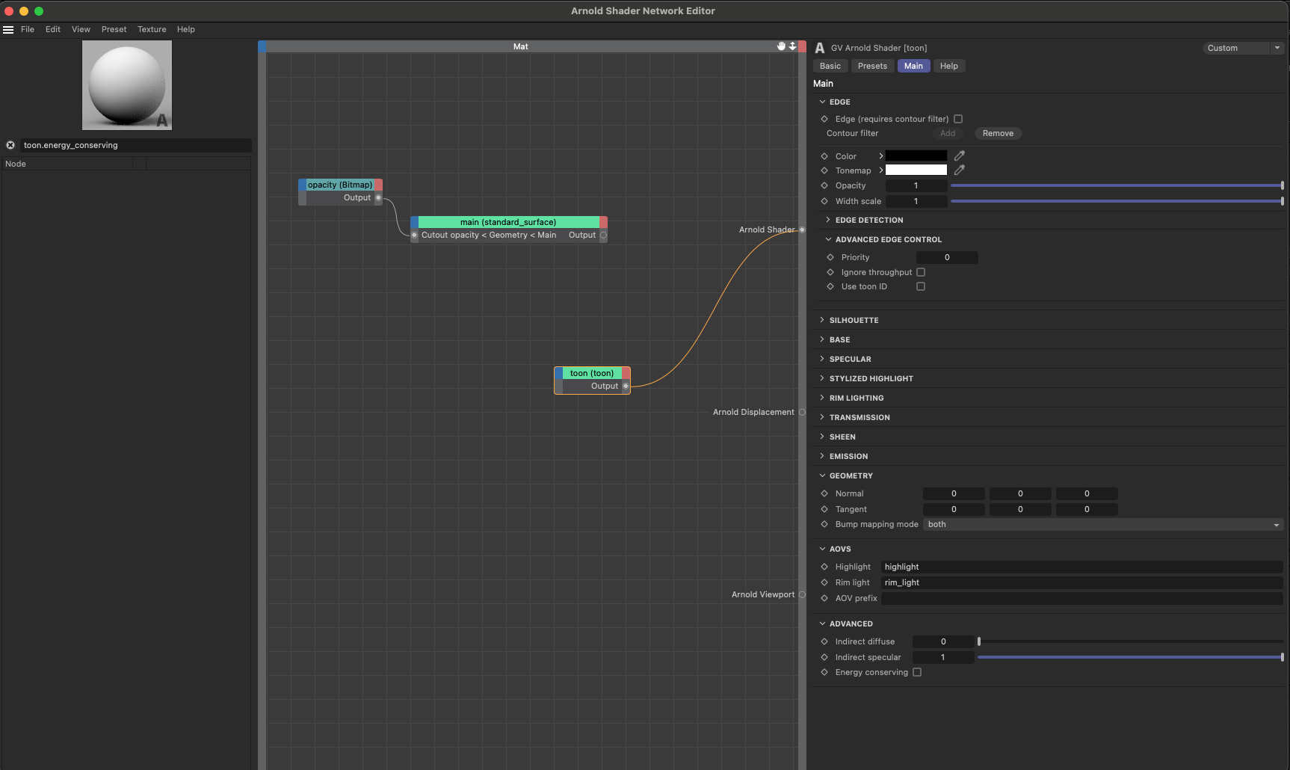Select the pan hand icon above the node graph

tap(781, 46)
